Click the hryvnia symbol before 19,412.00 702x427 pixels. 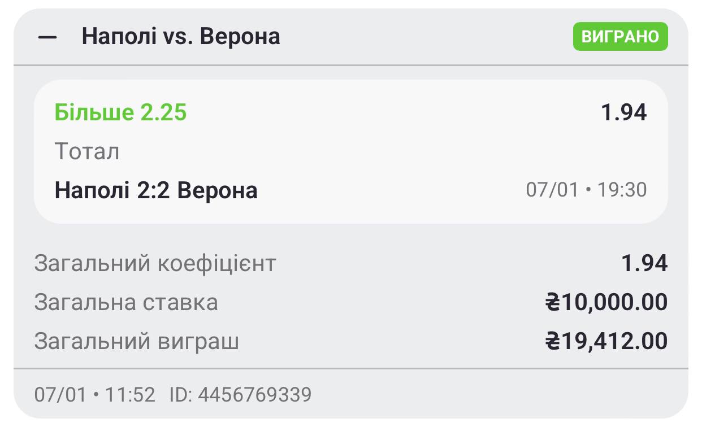[x=552, y=342]
